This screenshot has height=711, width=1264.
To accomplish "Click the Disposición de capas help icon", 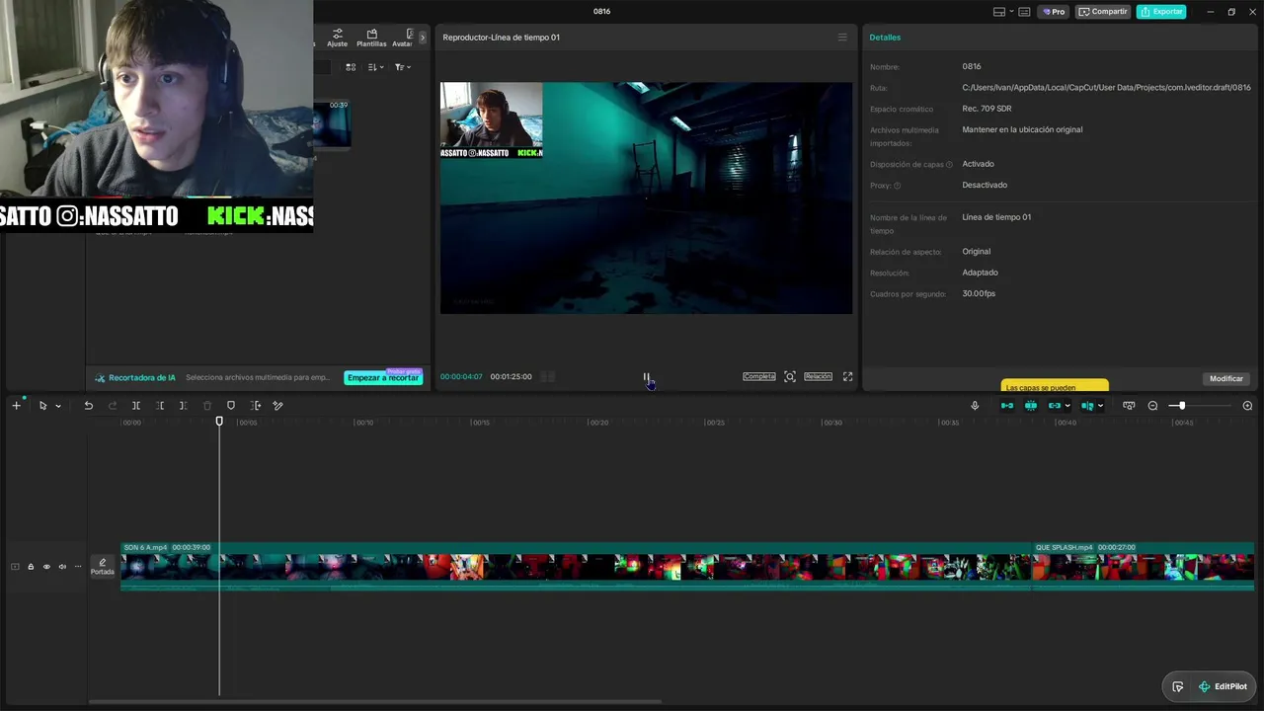I will click(949, 165).
